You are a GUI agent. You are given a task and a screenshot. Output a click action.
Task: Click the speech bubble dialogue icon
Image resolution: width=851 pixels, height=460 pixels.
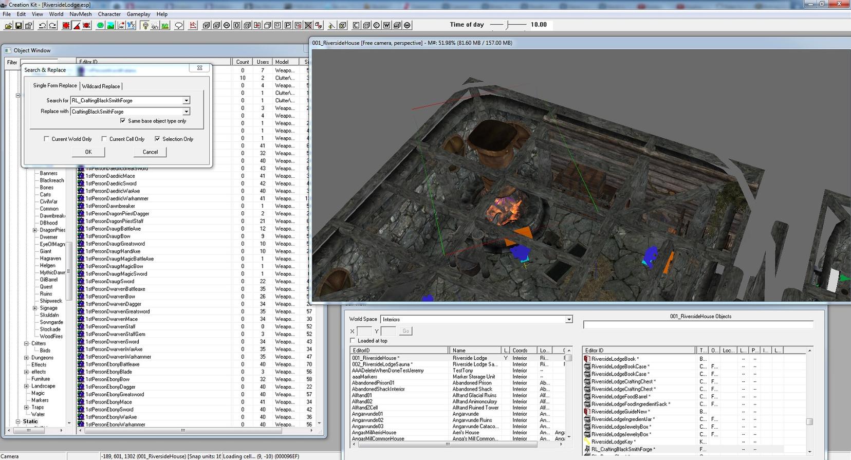pos(179,25)
